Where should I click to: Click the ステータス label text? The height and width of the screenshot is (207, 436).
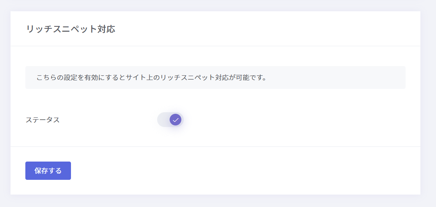coord(43,120)
